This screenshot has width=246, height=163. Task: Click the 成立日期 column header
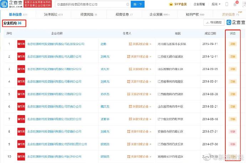[x=210, y=33]
